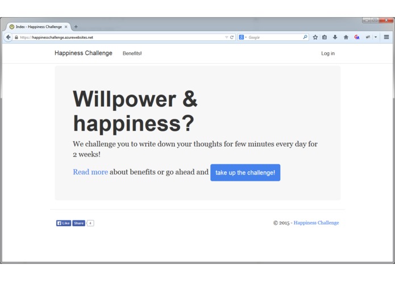The width and height of the screenshot is (395, 281).
Task: Follow the Read more link
Action: tap(90, 172)
